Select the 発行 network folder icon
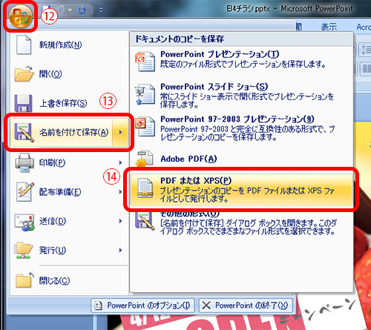Viewport: 371px width, 330px height. (x=24, y=250)
